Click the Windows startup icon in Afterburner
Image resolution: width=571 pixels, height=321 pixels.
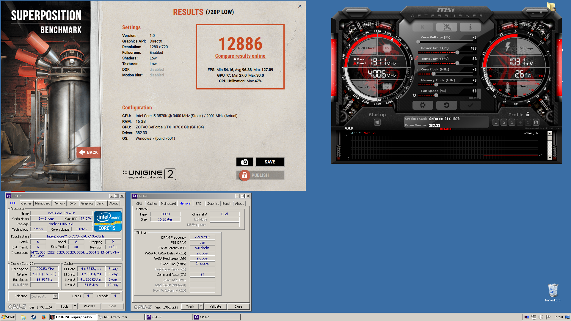click(377, 122)
